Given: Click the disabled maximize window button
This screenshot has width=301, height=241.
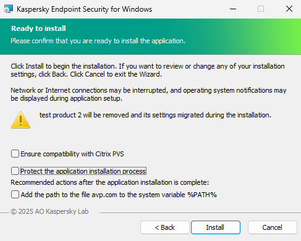Looking at the screenshot, I should click(x=261, y=9).
